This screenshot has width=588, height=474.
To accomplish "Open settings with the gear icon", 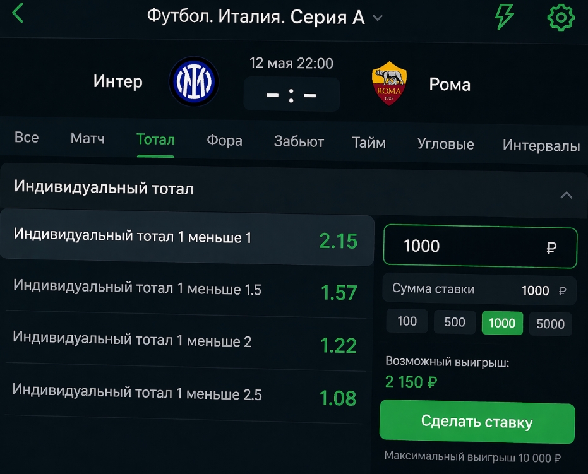I will click(x=560, y=17).
